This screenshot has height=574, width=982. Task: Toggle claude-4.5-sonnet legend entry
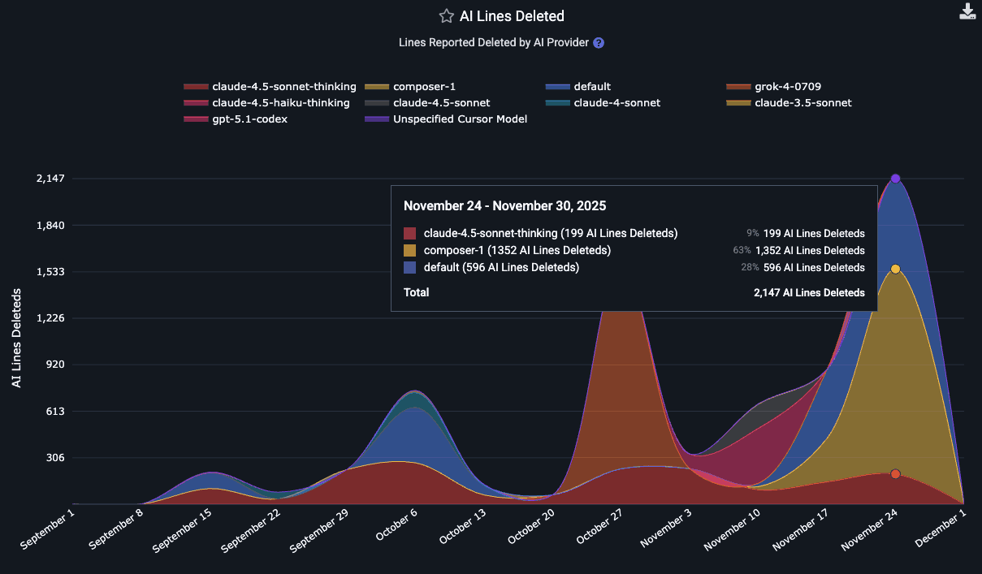click(441, 103)
